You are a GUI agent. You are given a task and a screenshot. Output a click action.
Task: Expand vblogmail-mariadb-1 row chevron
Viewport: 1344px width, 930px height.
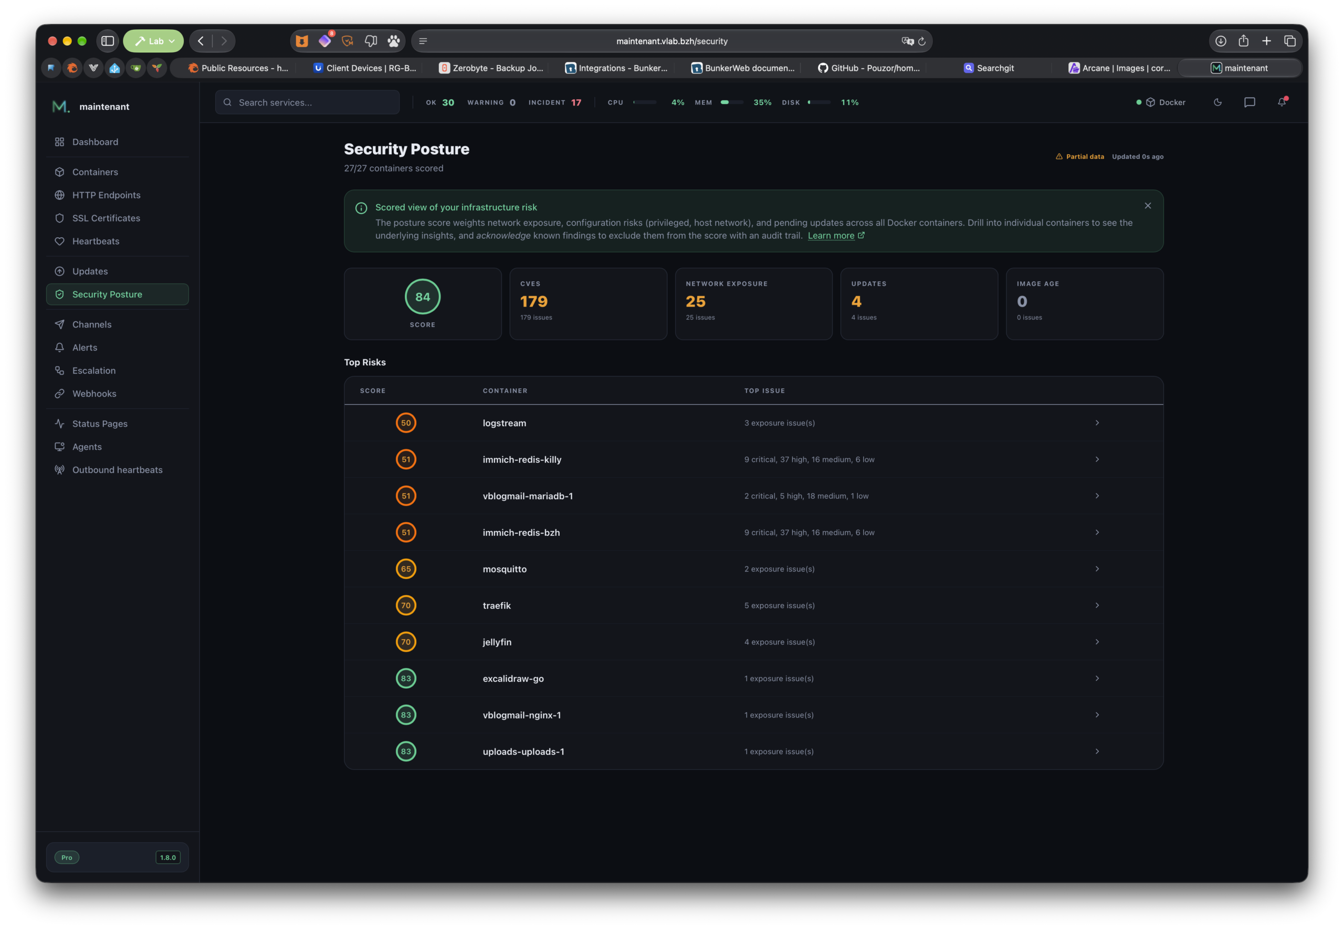pos(1097,496)
